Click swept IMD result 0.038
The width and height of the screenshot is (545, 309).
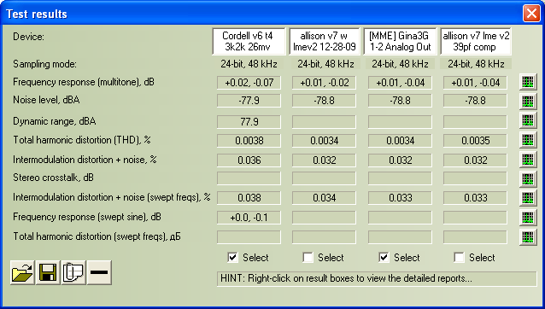pos(249,198)
